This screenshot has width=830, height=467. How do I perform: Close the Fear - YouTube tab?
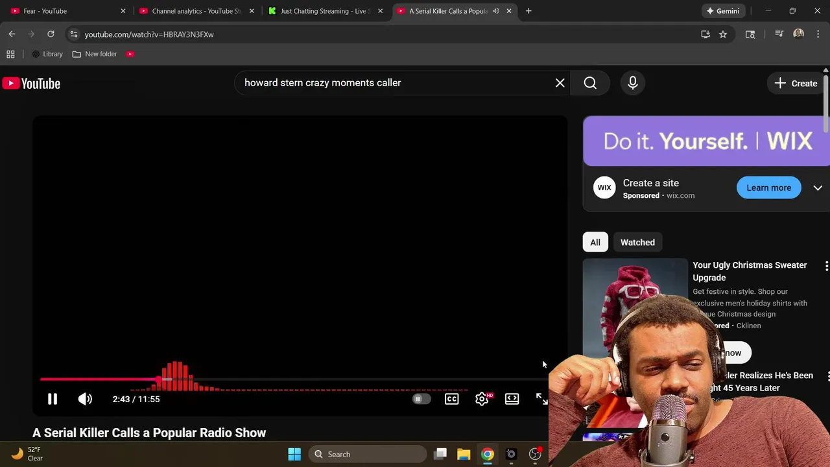tap(123, 11)
